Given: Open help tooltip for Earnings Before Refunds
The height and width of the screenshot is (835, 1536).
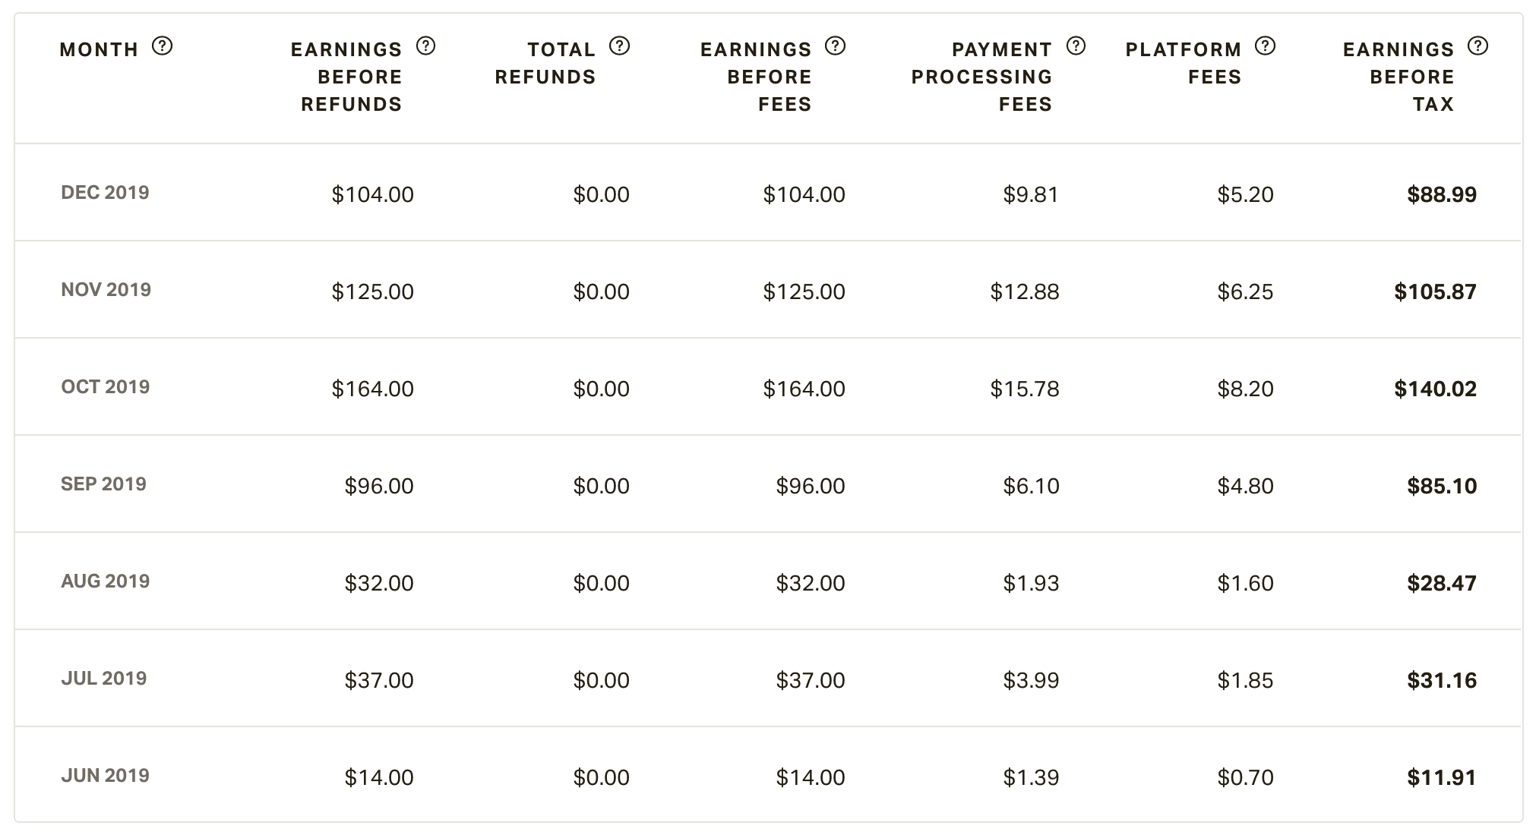Looking at the screenshot, I should pos(426,46).
